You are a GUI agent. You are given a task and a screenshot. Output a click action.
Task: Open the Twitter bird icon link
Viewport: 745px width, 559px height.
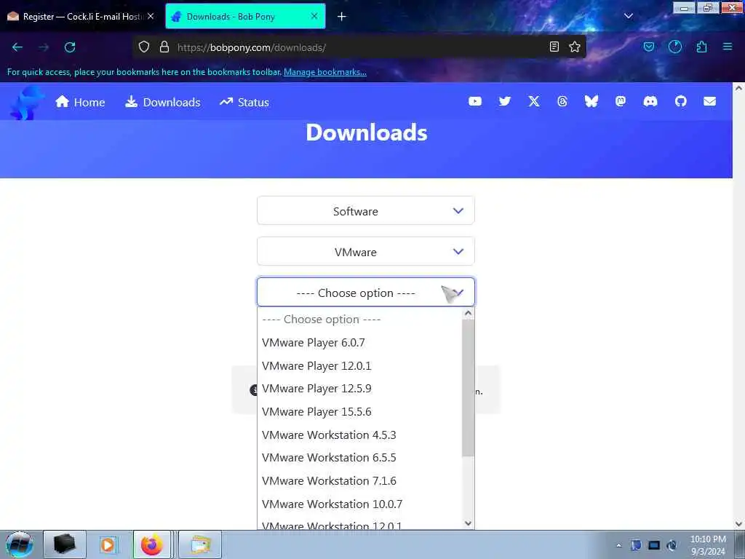[x=505, y=101]
